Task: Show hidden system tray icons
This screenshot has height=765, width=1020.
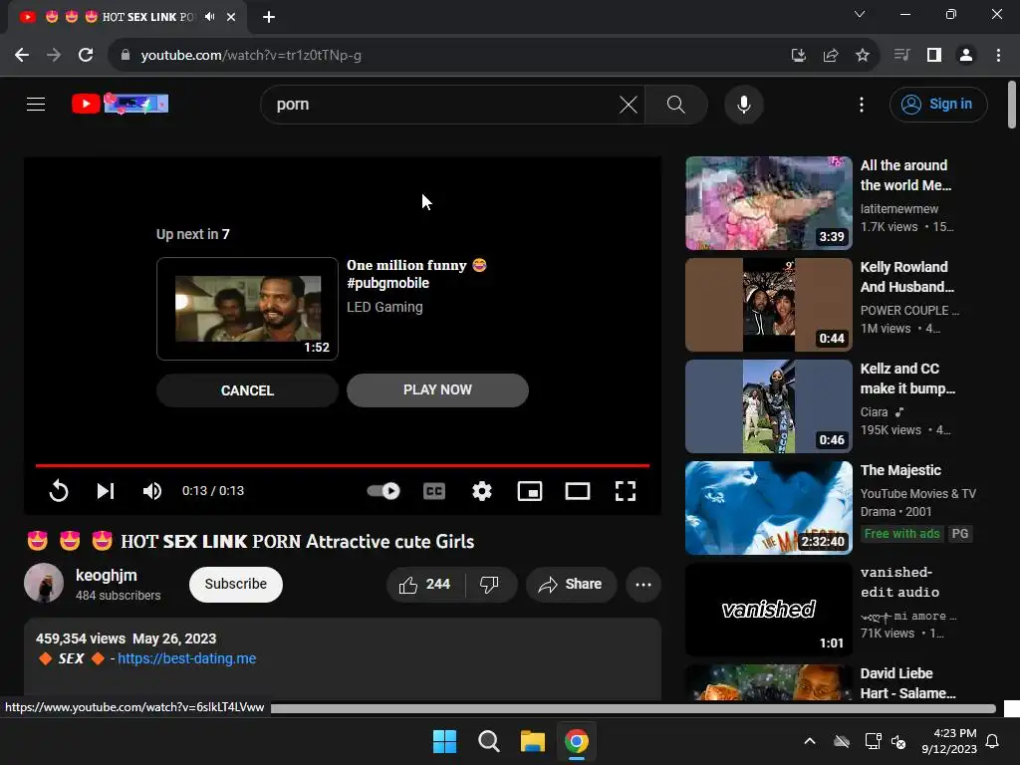Action: pos(809,741)
